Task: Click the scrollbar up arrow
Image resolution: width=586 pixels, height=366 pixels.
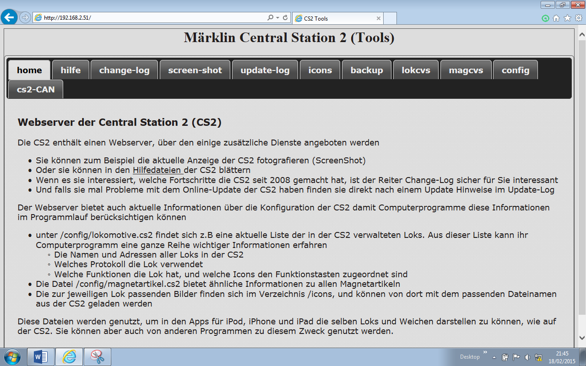Action: (582, 35)
